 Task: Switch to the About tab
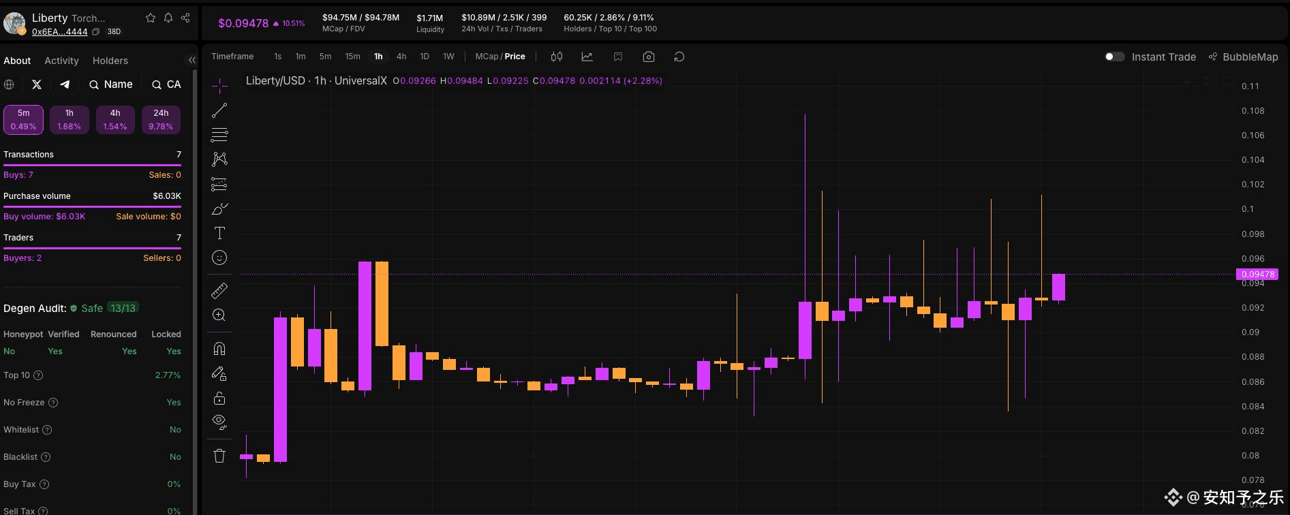click(17, 61)
